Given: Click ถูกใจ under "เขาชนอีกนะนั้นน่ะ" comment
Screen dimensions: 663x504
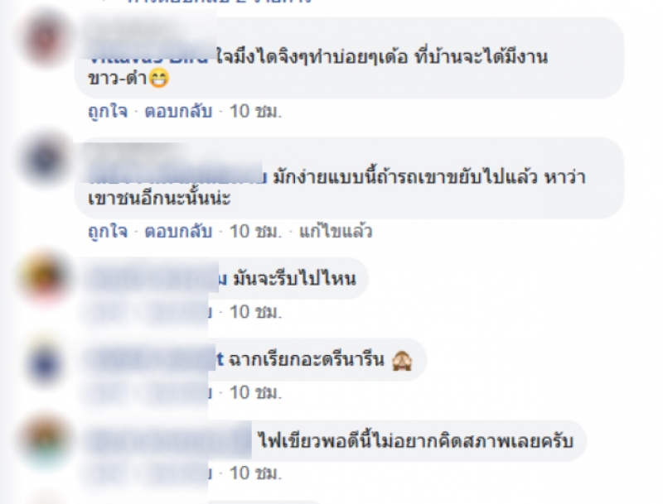Looking at the screenshot, I should [x=108, y=232].
